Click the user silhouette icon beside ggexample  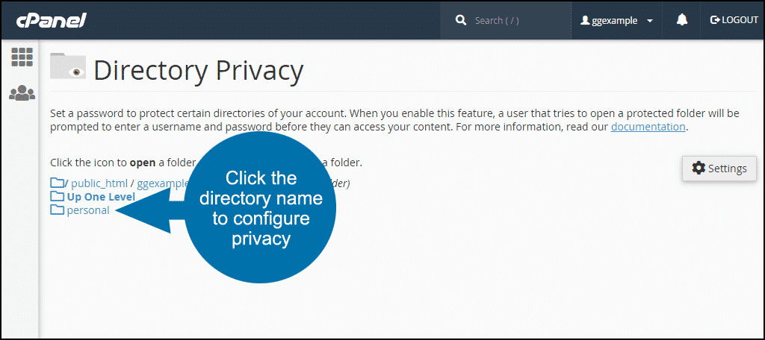tap(585, 20)
